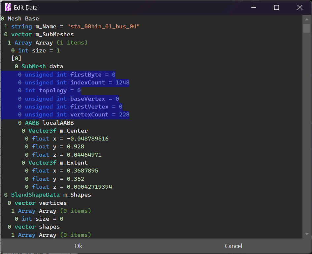Click the vertexCount = 228 line
This screenshot has width=312, height=254.
[x=74, y=114]
